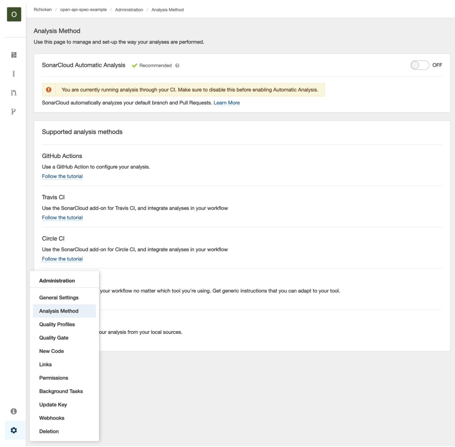
Task: Select General Settings in Administration menu
Action: click(64, 297)
